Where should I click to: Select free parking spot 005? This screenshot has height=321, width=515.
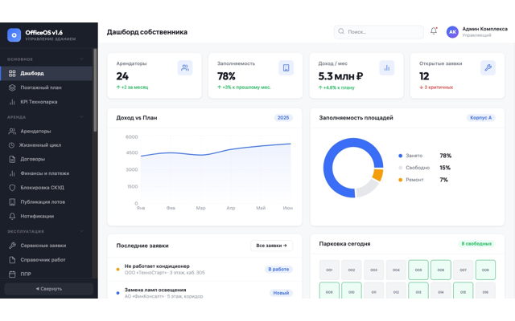[x=418, y=270]
